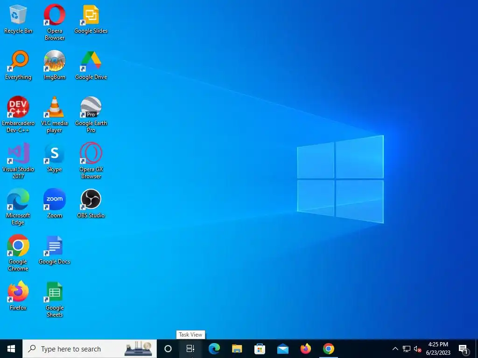478x358 pixels.
Task: Select the Zoom desktop shortcut
Action: click(54, 203)
